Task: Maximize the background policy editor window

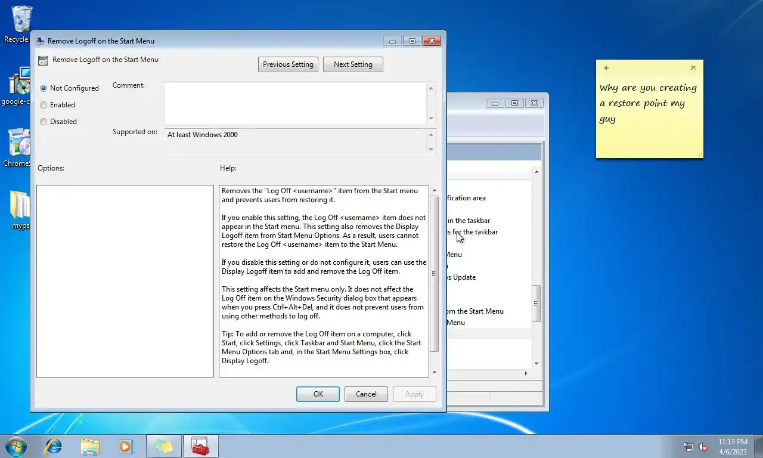Action: point(515,103)
